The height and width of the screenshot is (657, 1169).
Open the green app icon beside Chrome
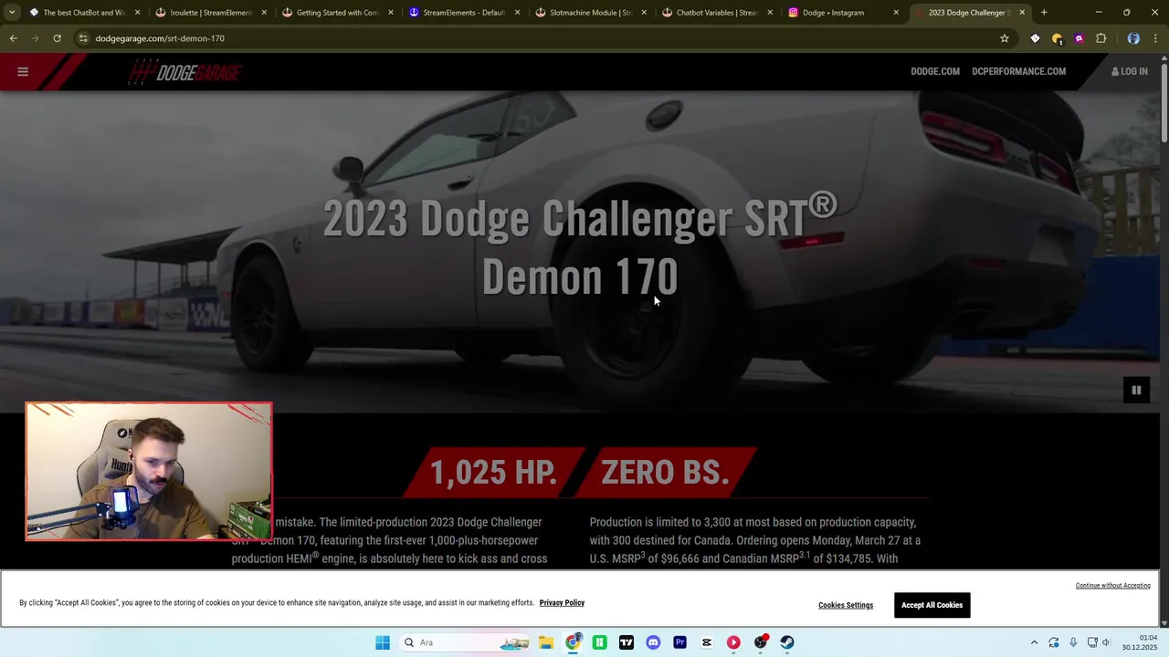click(599, 642)
